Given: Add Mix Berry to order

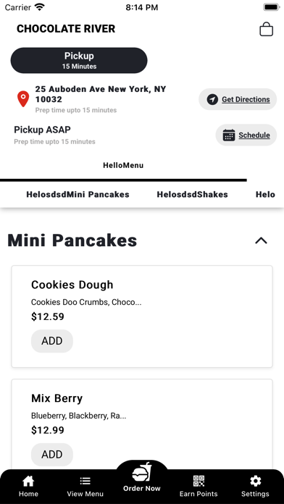Looking at the screenshot, I should point(52,455).
